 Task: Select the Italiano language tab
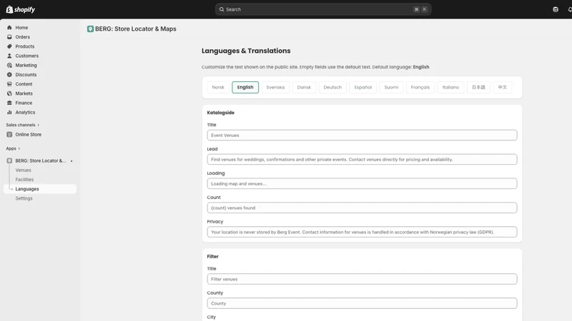click(451, 87)
